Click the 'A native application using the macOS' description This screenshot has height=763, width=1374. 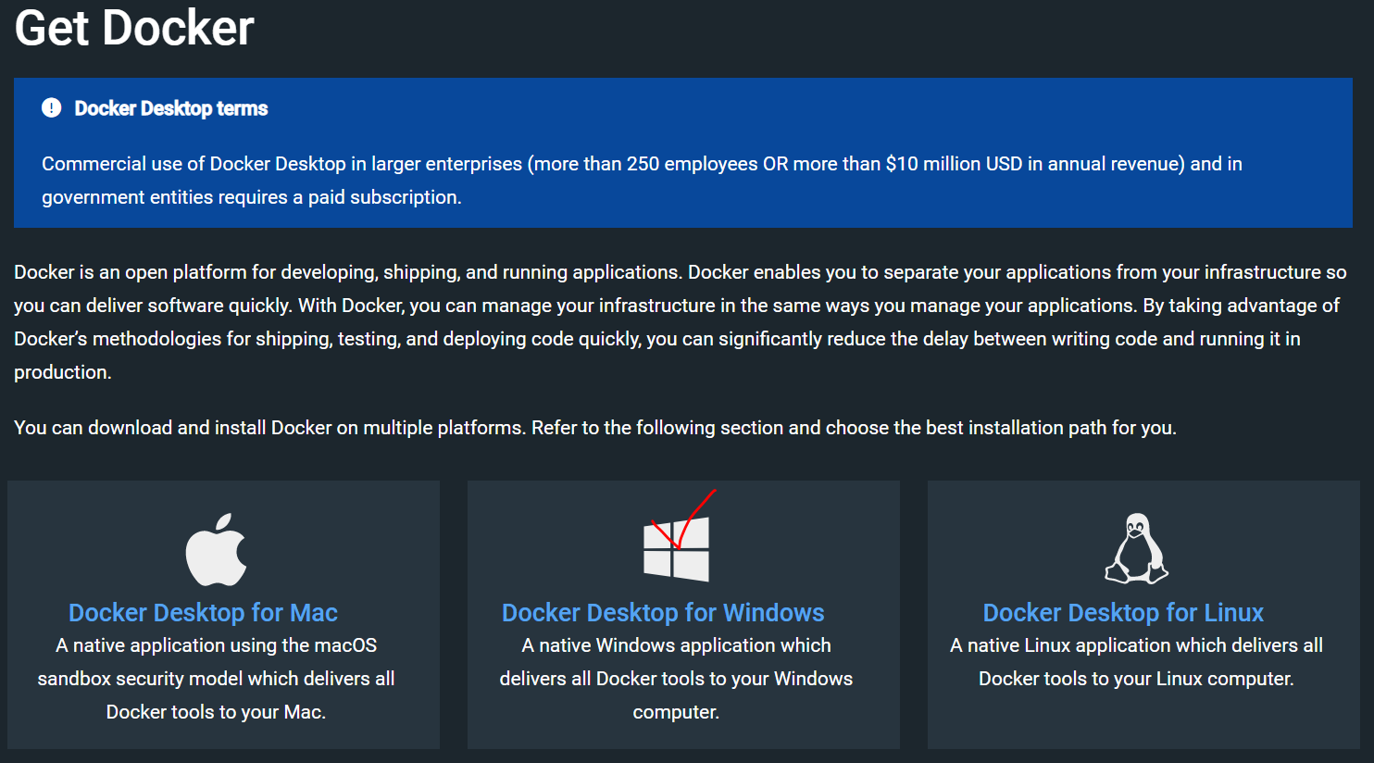coord(216,679)
